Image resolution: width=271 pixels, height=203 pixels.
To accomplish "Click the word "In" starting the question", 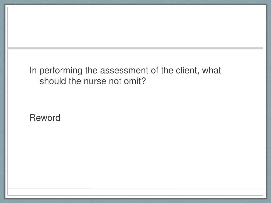I will pos(33,70).
